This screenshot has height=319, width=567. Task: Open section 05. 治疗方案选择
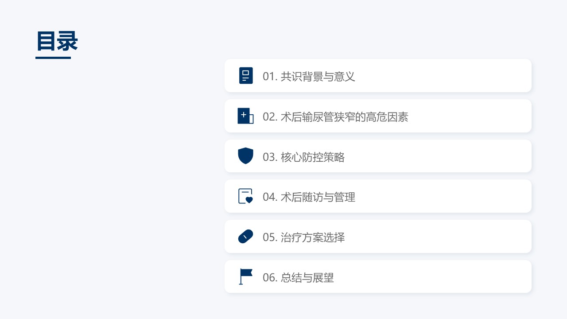[x=303, y=237]
